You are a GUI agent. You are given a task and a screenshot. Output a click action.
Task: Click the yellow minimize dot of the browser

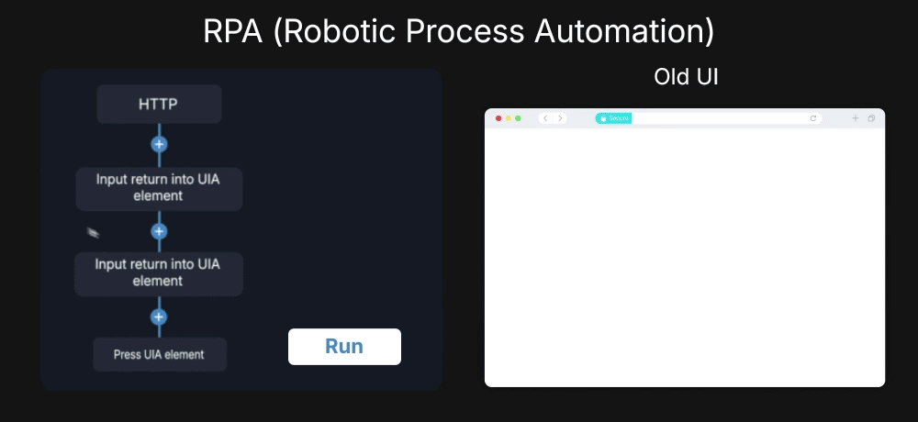[x=509, y=118]
